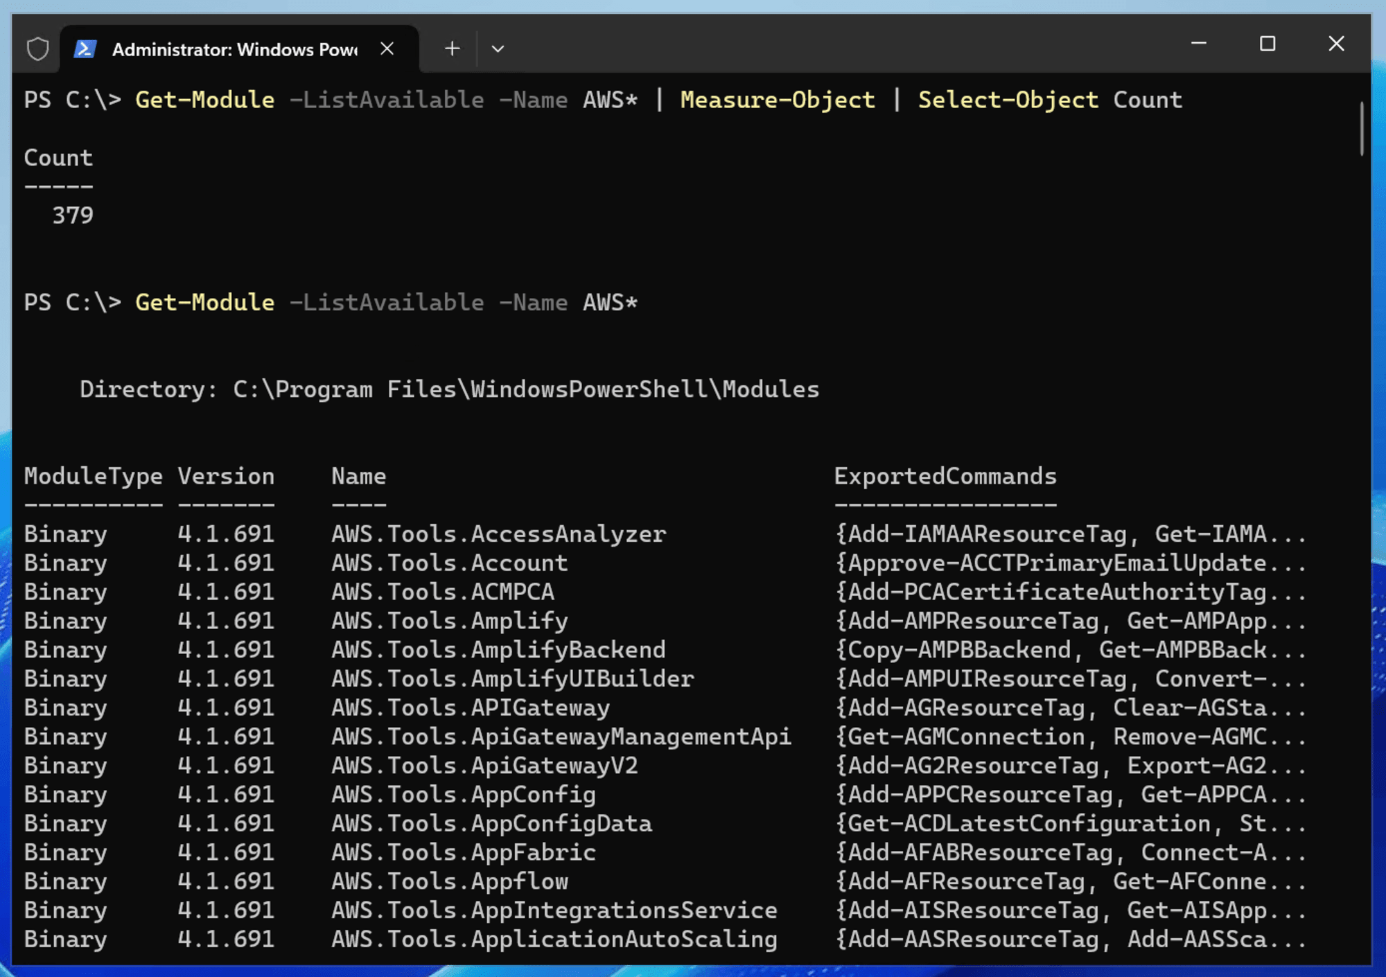The height and width of the screenshot is (977, 1386).
Task: Click AWS.Tools.AmplifyBackend module name
Action: [498, 651]
